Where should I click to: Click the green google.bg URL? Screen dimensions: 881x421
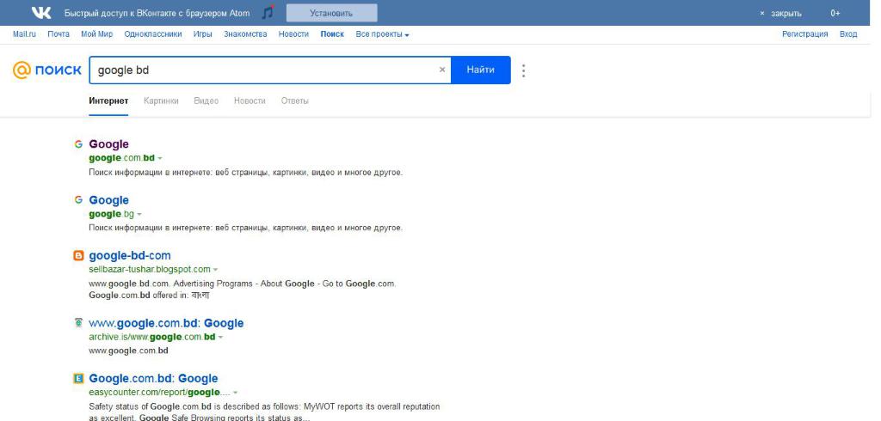tap(111, 214)
